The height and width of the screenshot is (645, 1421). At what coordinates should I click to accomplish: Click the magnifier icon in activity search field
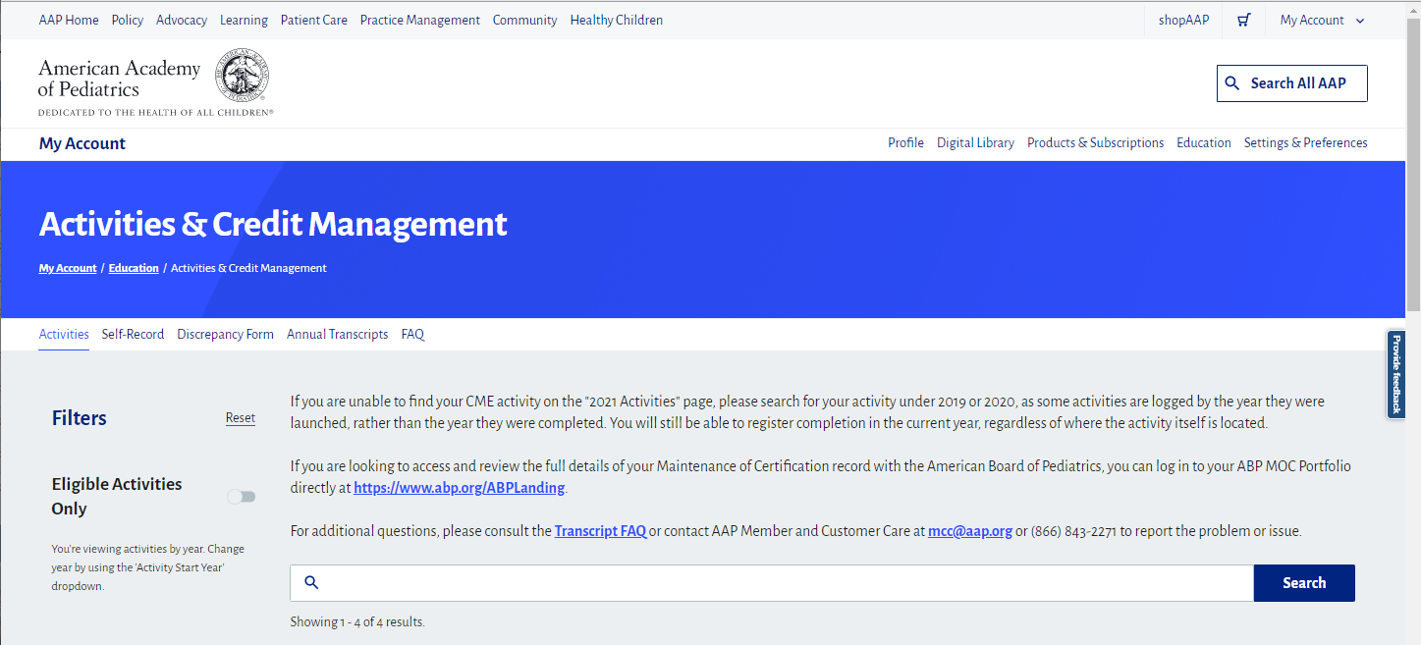tap(311, 583)
